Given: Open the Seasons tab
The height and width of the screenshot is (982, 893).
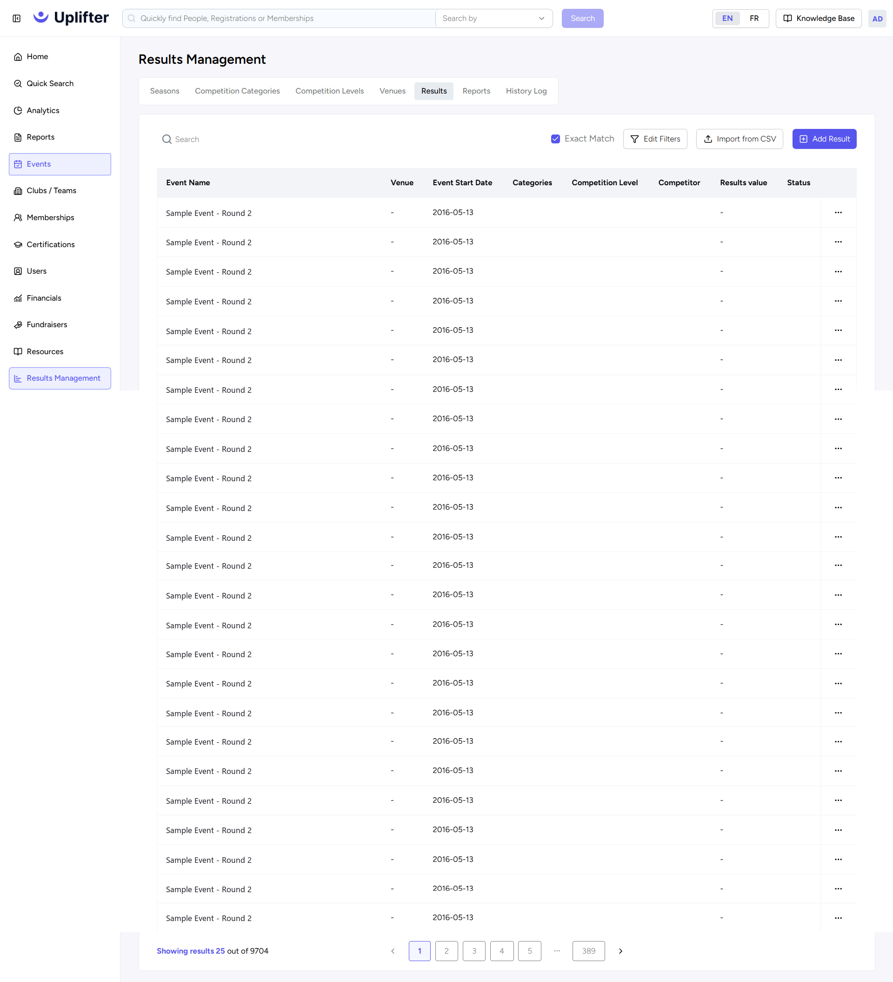Looking at the screenshot, I should click(165, 91).
